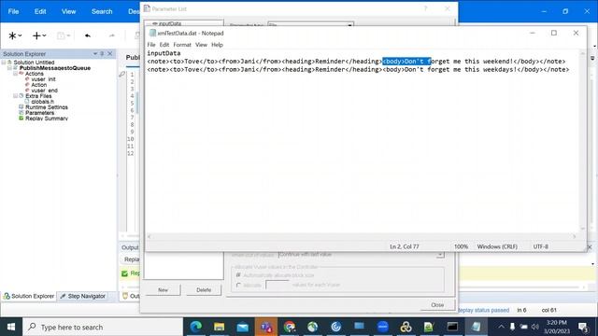Close the Solution Explorer pane
This screenshot has height=336, width=598.
tap(110, 54)
